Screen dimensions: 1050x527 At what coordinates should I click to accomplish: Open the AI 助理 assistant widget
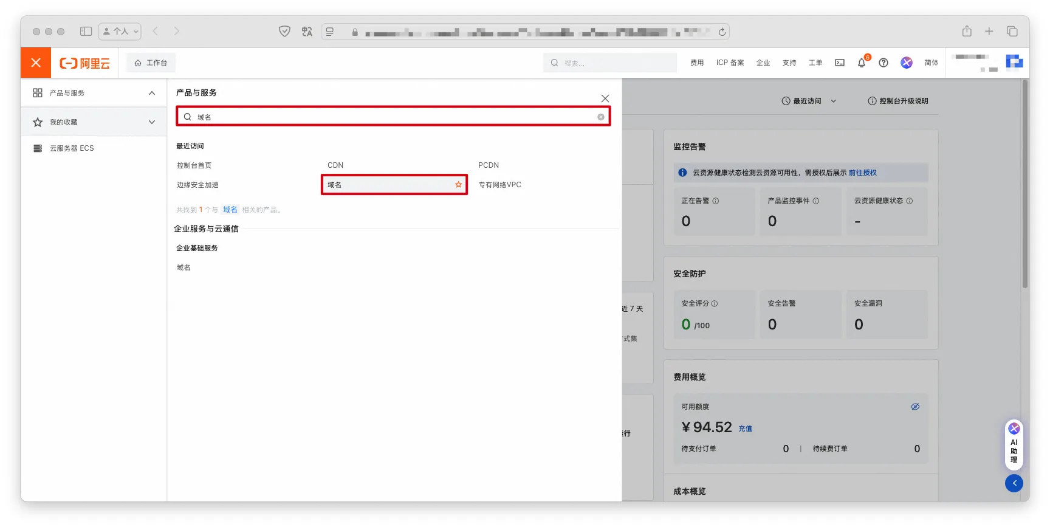1014,445
